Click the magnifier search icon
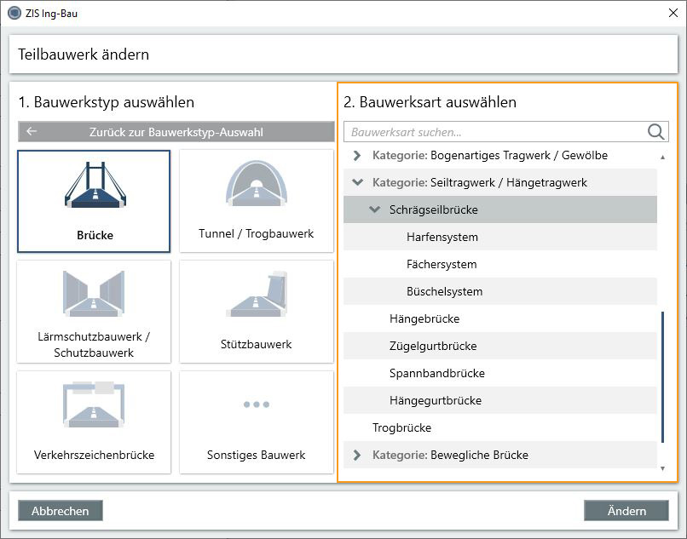This screenshot has width=687, height=539. click(655, 132)
